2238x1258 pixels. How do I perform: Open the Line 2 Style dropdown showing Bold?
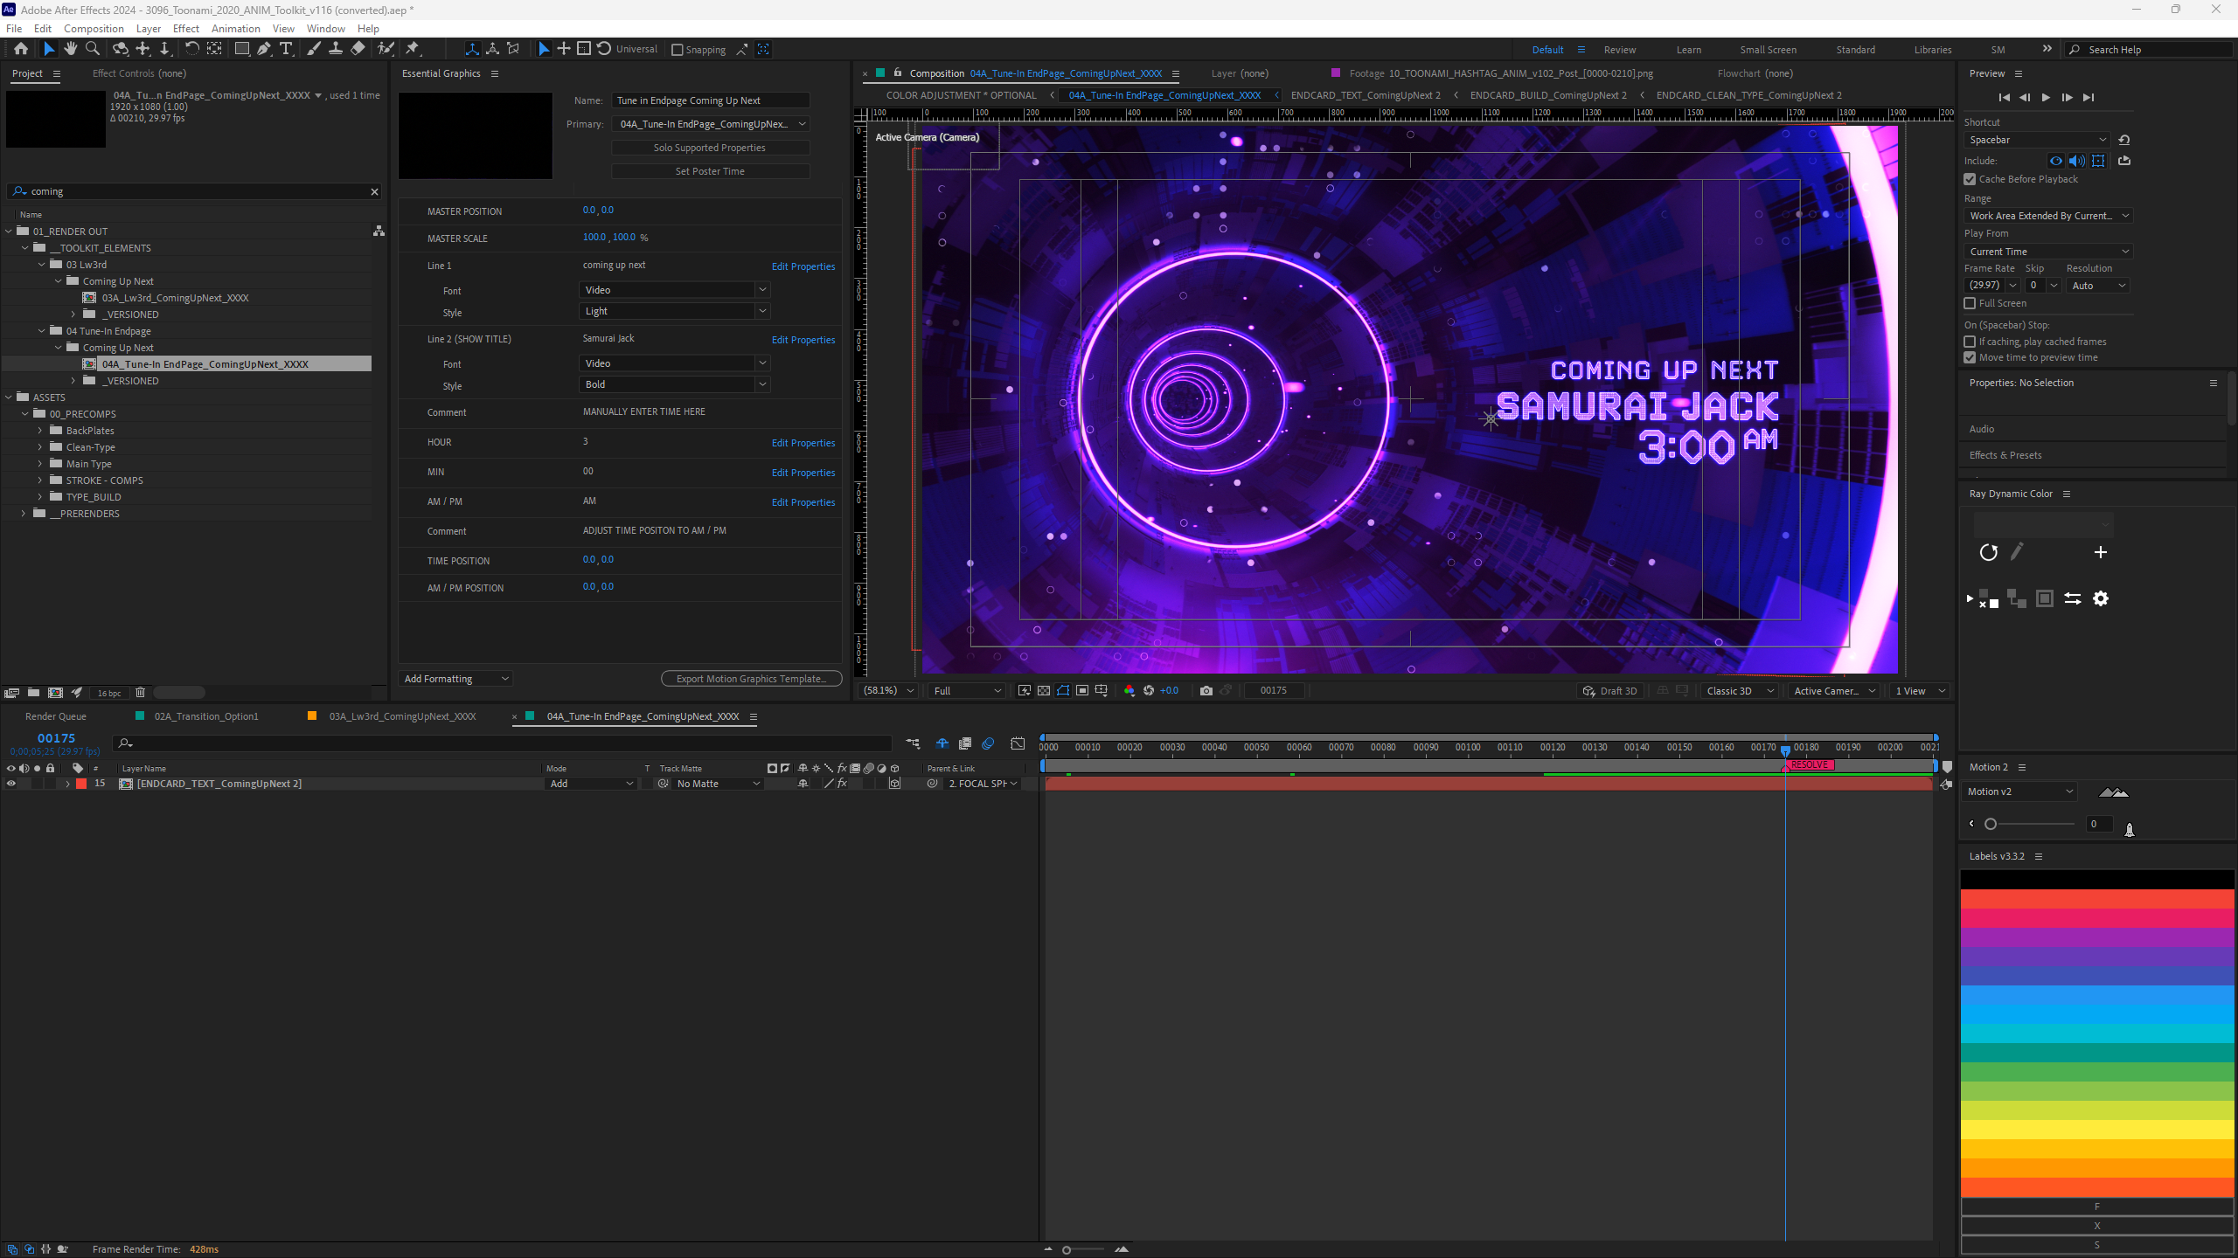674,384
